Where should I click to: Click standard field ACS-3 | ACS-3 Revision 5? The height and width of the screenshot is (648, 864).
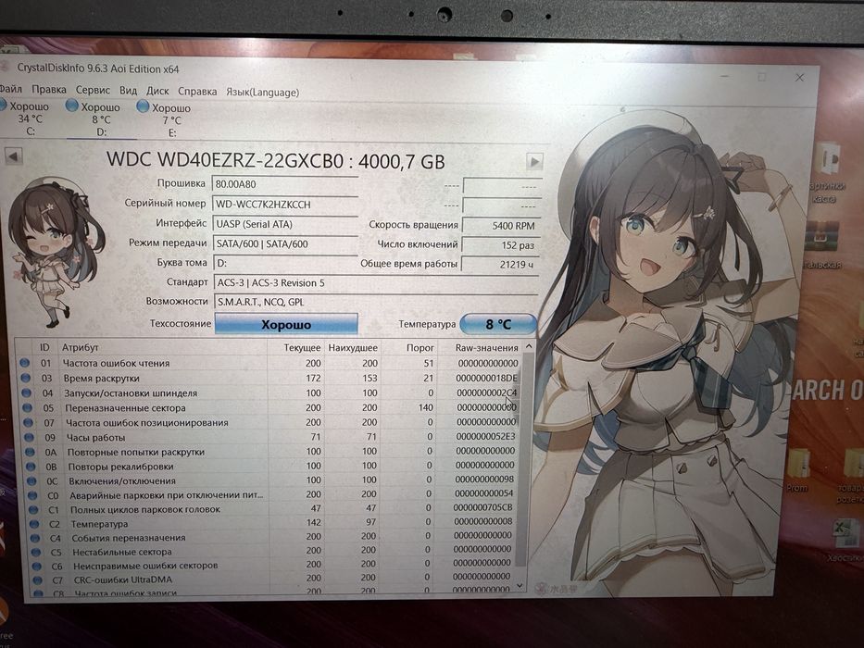click(x=376, y=282)
